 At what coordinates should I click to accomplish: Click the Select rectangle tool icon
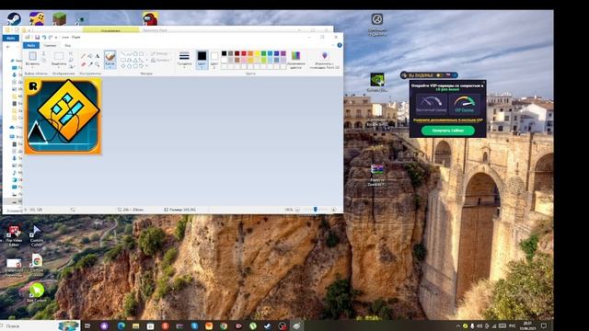tap(59, 56)
